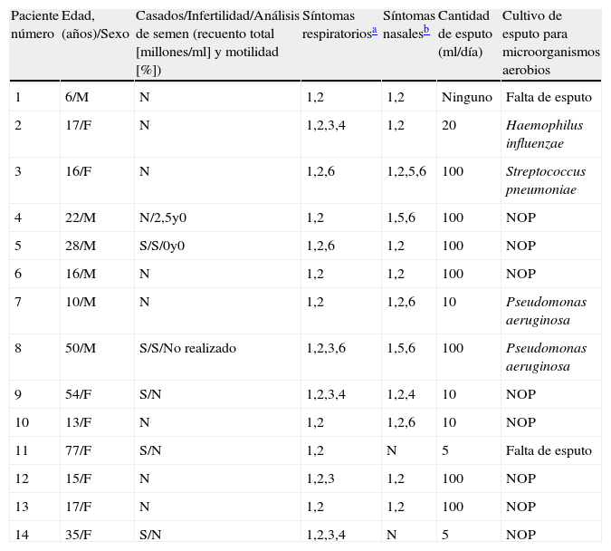Select the Cantidad de esputo header
The image size is (611, 551).
point(465,34)
